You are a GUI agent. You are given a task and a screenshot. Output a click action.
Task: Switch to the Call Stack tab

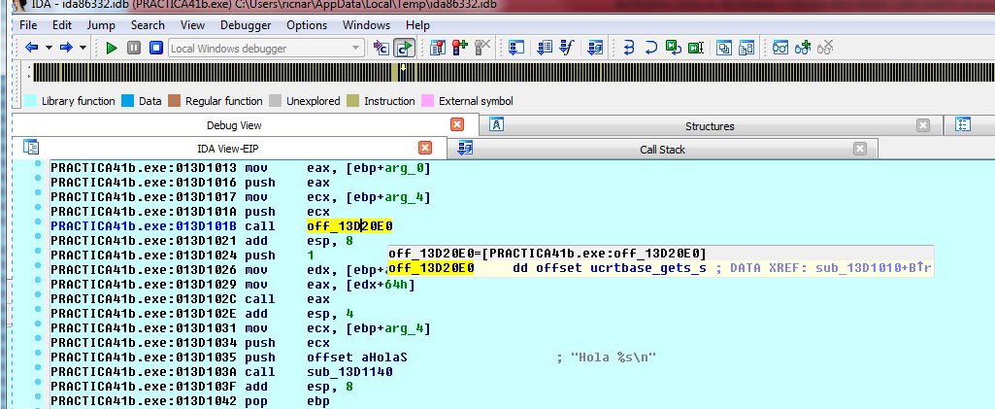662,149
